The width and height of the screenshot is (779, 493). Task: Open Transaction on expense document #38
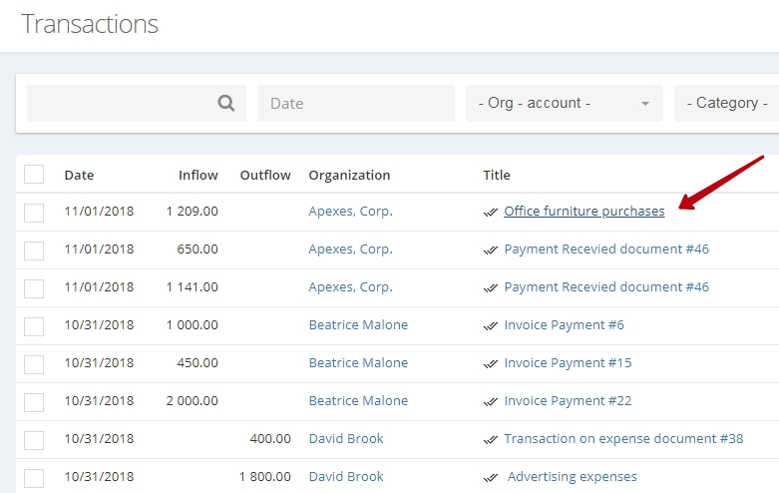[x=623, y=439]
